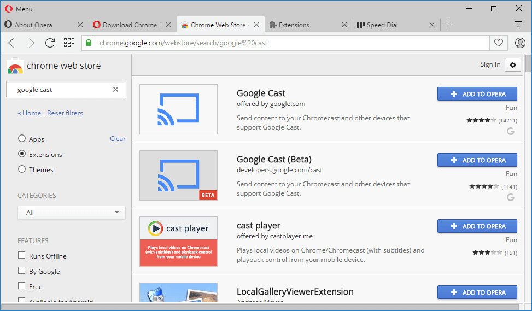This screenshot has width=532, height=311.
Task: Close the About Opera tab
Action: pos(80,25)
